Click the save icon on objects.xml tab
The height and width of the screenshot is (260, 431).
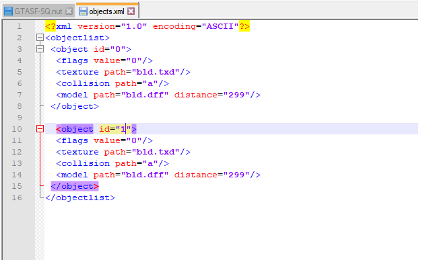(83, 11)
